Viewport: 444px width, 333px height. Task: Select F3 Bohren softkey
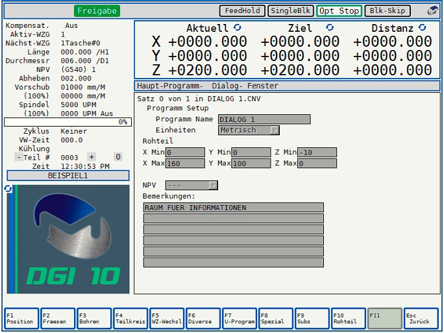(94, 319)
